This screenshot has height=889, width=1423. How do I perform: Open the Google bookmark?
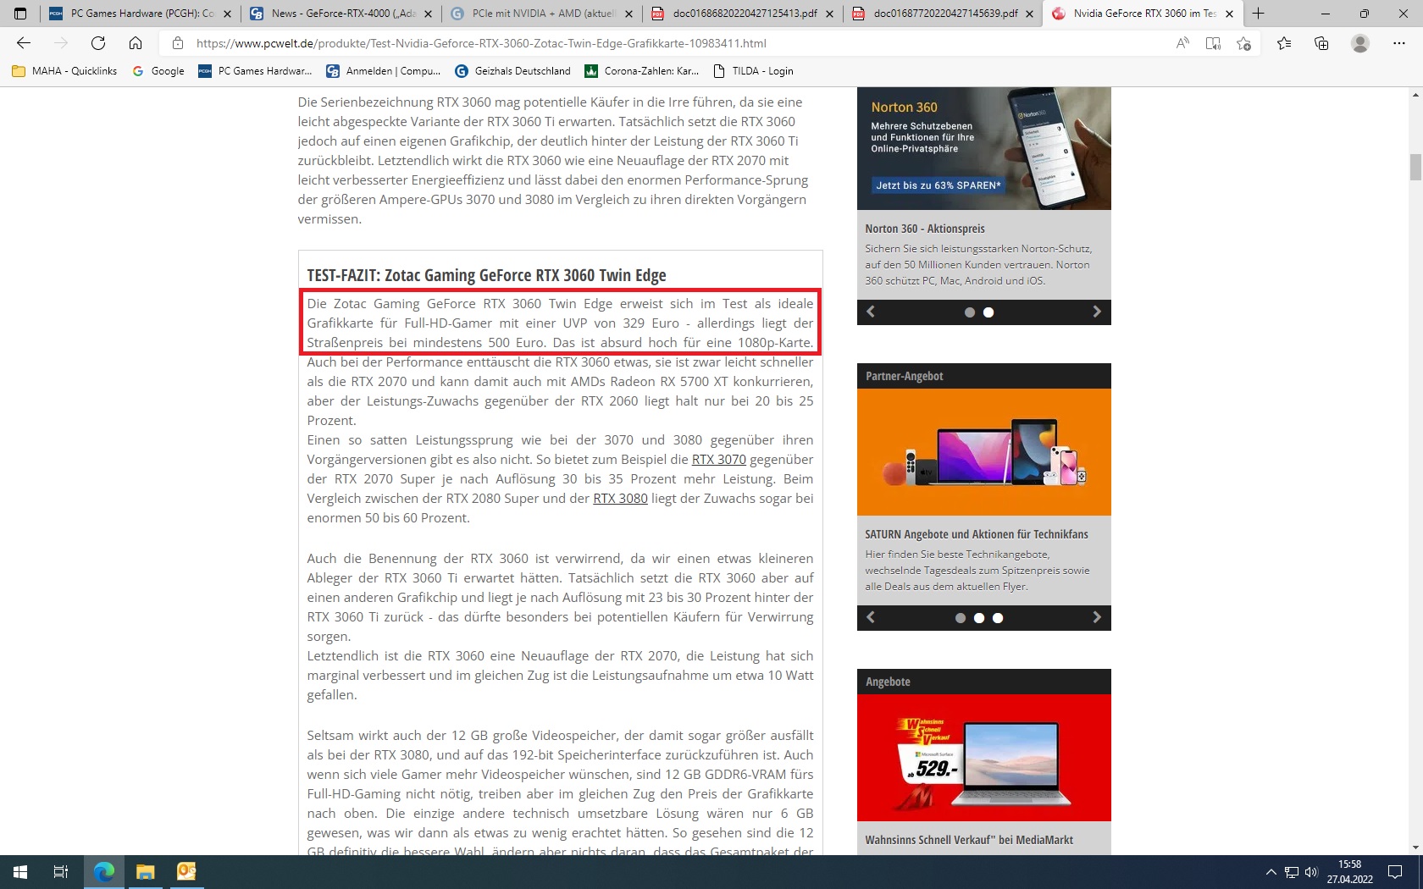(158, 71)
